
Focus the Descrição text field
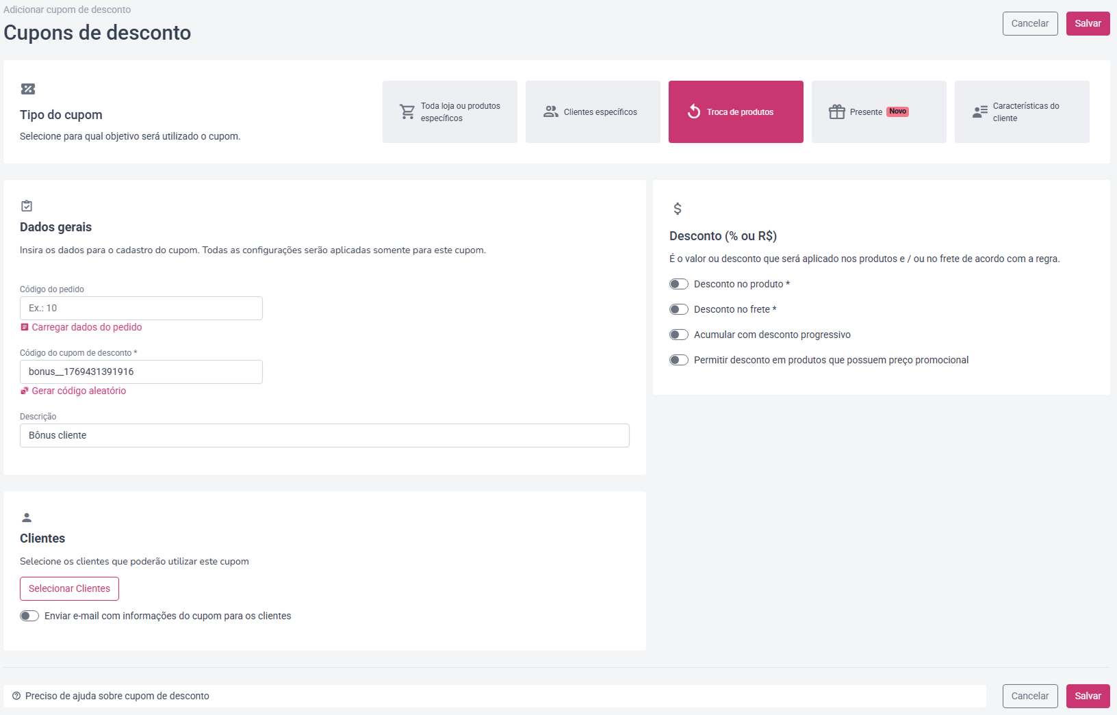click(x=324, y=435)
